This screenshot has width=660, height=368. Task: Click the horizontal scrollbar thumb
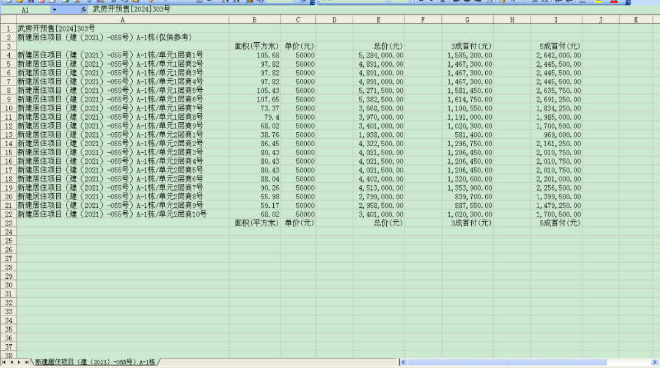(x=507, y=362)
